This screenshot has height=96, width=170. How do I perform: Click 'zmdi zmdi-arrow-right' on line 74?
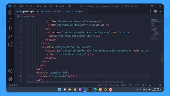tap(72, 54)
